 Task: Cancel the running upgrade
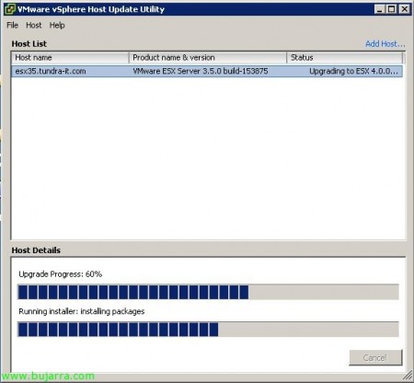(x=375, y=357)
